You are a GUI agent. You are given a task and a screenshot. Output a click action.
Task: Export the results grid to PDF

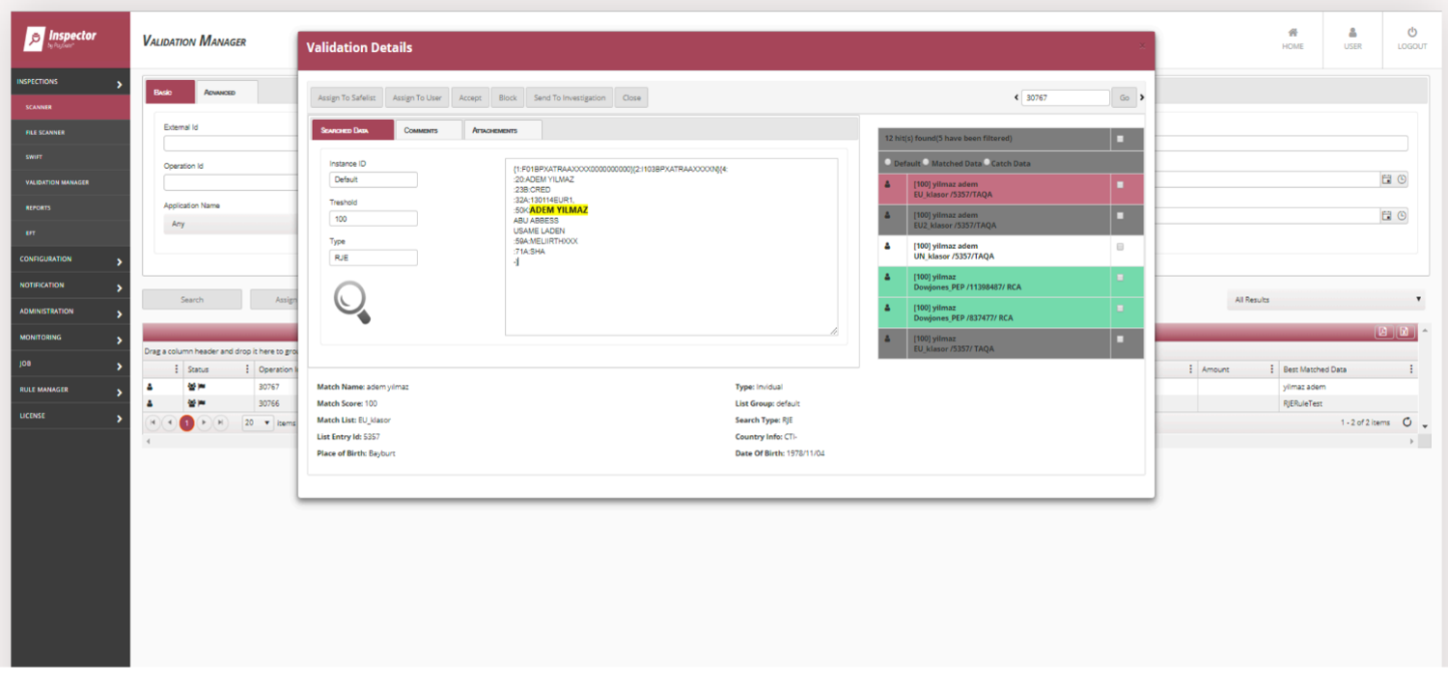click(x=1383, y=332)
